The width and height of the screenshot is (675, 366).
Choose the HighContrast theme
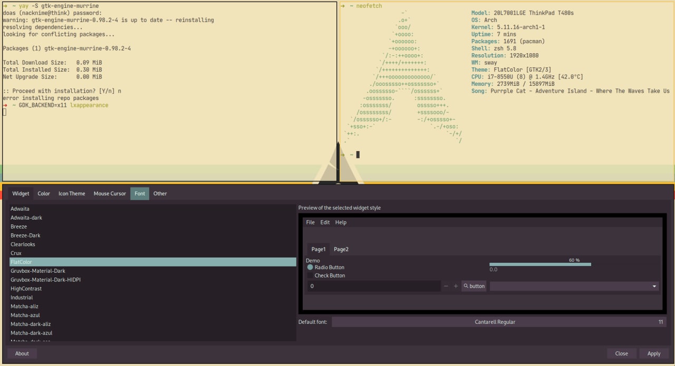tap(153, 289)
